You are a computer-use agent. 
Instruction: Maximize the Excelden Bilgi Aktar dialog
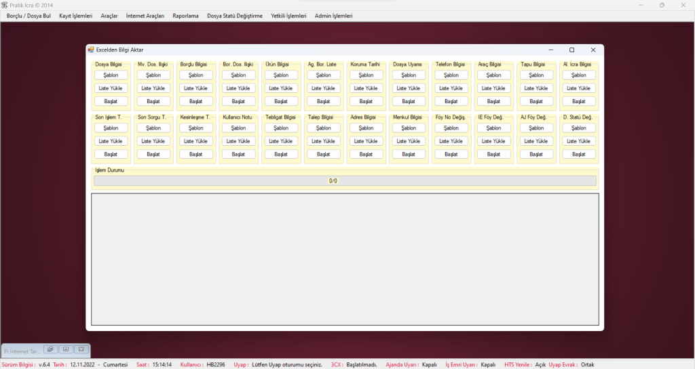tap(571, 50)
